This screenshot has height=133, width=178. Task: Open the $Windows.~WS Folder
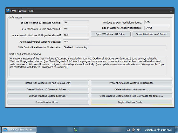(x=151, y=34)
